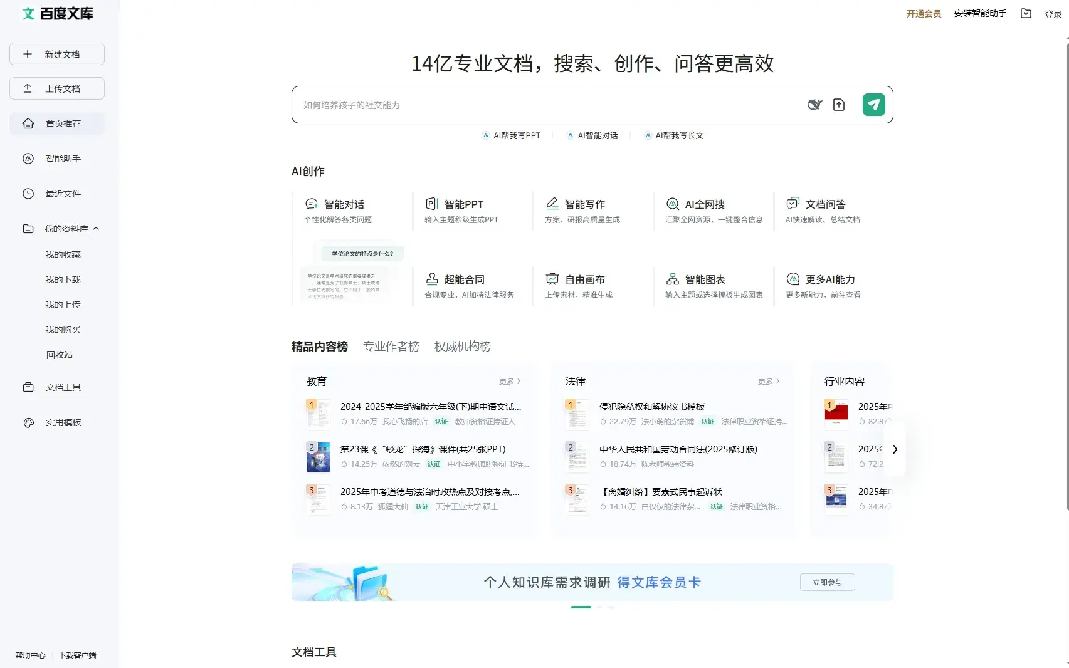Click the 智能图表 chart icon
This screenshot has width=1069, height=668.
pos(673,279)
